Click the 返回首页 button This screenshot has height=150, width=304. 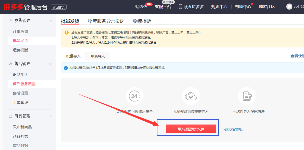click(59, 7)
